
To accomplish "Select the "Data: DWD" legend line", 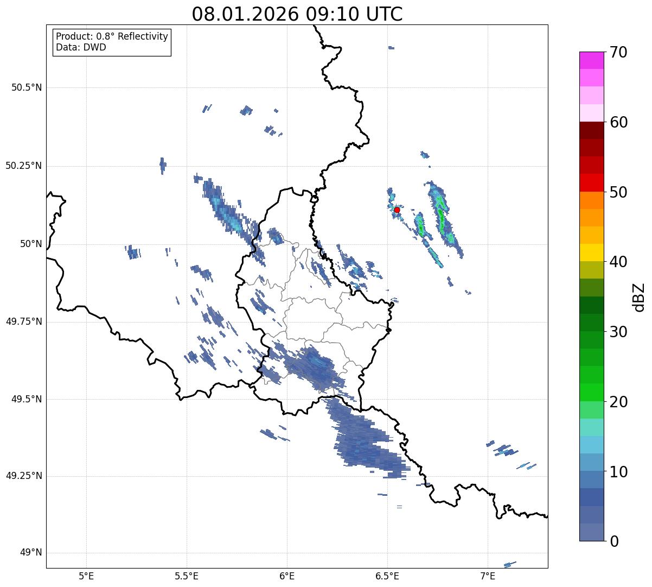I will pos(81,47).
